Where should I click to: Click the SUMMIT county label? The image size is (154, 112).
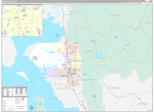[x=143, y=104]
